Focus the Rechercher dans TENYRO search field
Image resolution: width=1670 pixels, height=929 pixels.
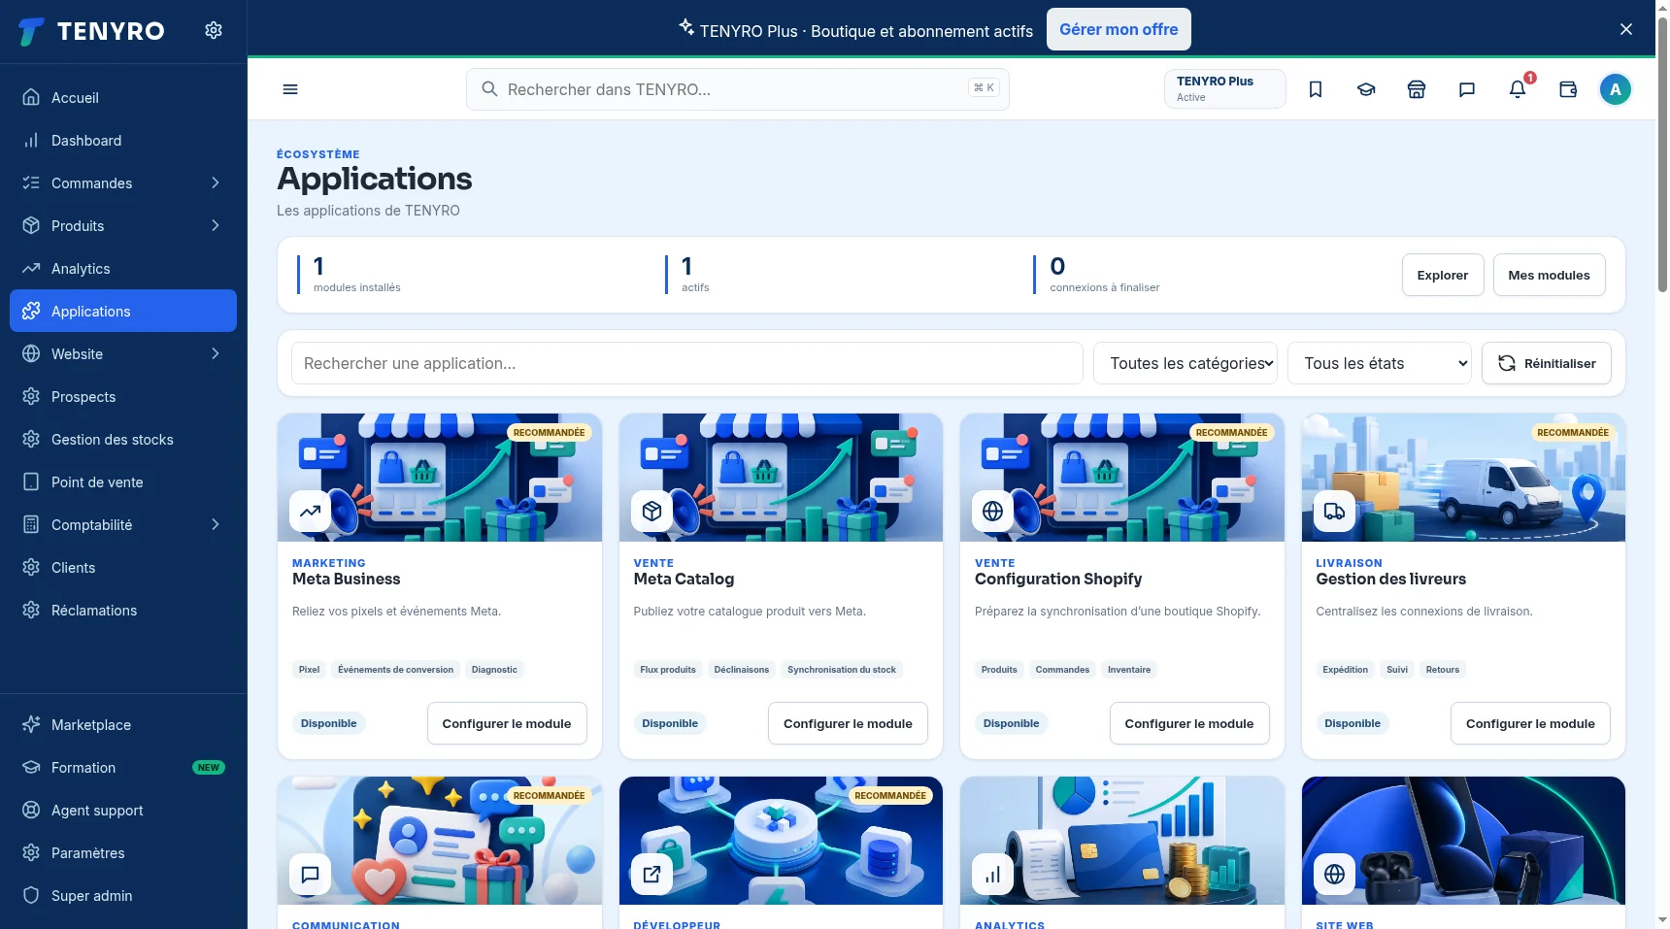(738, 89)
